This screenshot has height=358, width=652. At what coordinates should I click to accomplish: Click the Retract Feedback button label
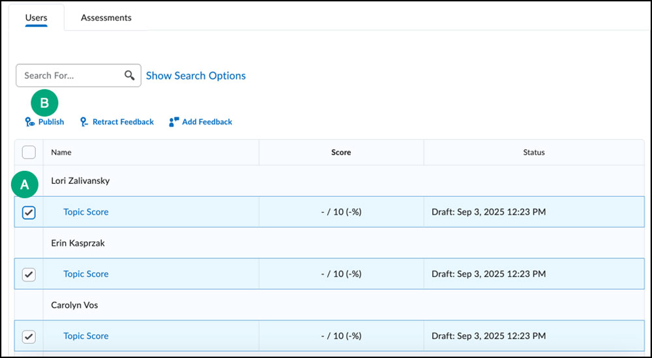click(x=123, y=122)
